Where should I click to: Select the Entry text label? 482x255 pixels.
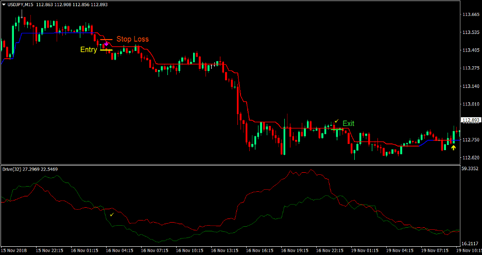[89, 50]
